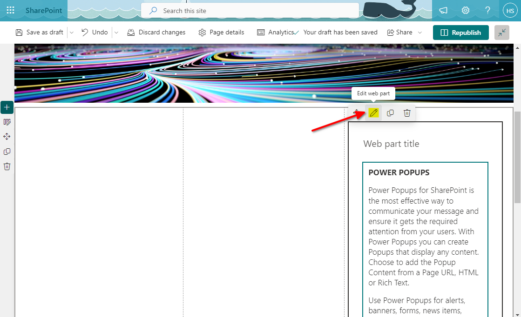This screenshot has width=521, height=317.
Task: Expand the Save as draft dropdown arrow
Action: coord(71,33)
